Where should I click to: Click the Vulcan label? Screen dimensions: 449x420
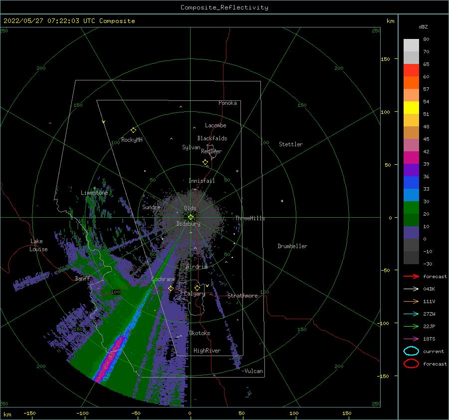254,371
